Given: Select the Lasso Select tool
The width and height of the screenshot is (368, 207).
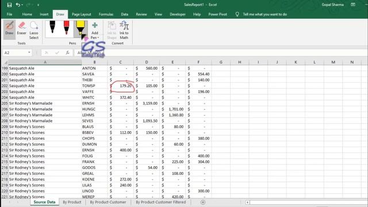Looking at the screenshot, I should click(34, 30).
